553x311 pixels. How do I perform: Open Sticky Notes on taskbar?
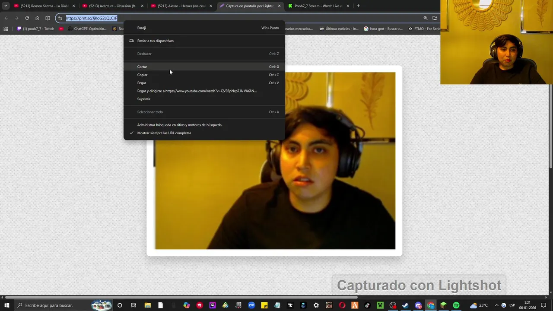(x=264, y=305)
